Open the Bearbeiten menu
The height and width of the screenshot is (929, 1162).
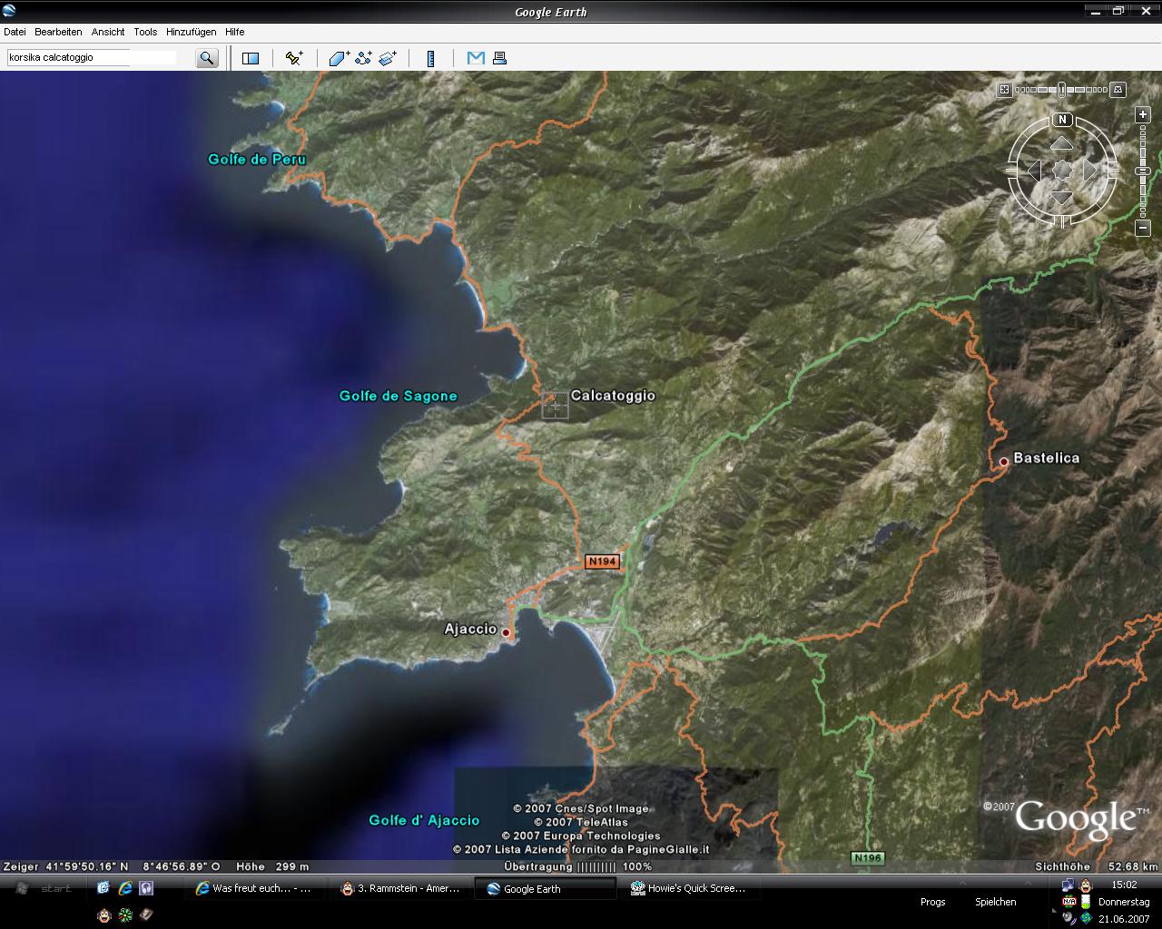click(58, 32)
